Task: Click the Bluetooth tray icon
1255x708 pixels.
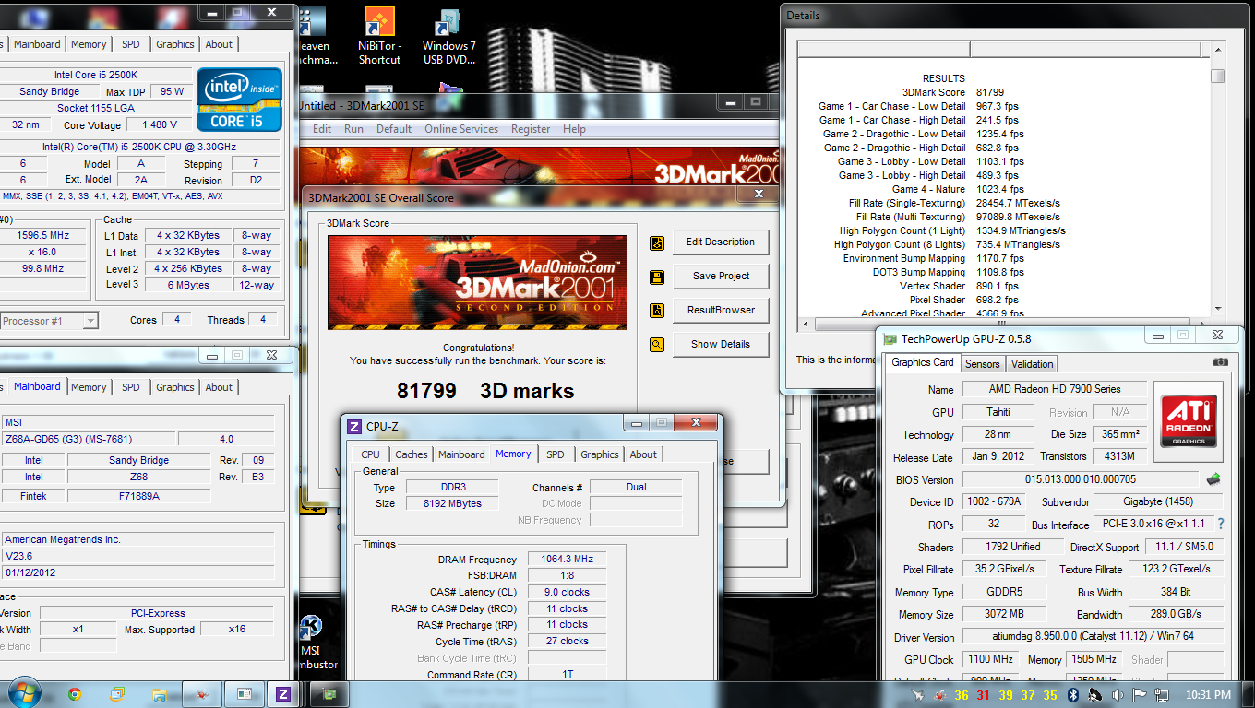Action: pyautogui.click(x=1073, y=695)
